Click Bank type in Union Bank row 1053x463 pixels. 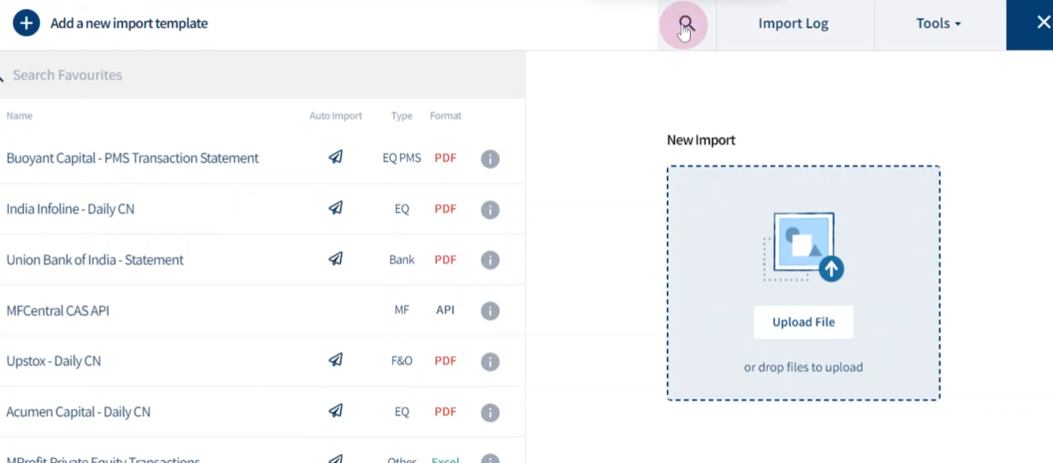[x=402, y=260]
